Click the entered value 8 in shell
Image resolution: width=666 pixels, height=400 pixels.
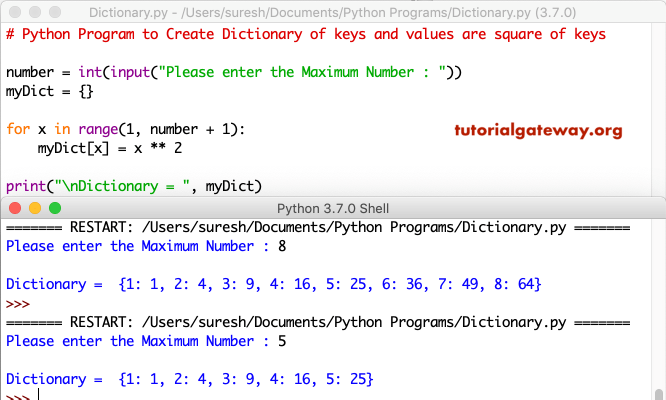click(x=282, y=246)
